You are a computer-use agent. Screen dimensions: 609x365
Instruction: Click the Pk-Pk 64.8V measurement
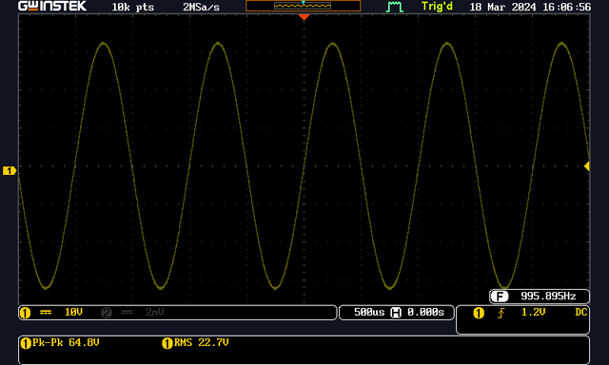tap(66, 342)
